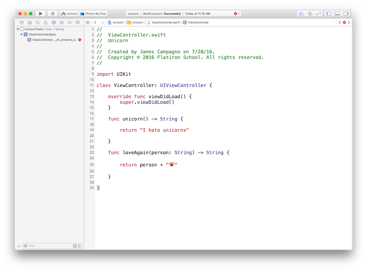367x271 pixels.
Task: Jump to next issue arrow
Action: [x=349, y=22]
